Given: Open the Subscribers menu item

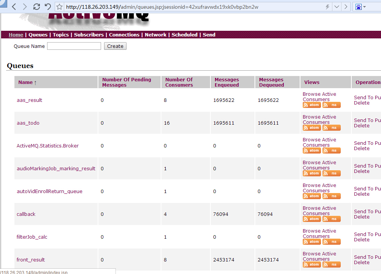Looking at the screenshot, I should click(89, 35).
